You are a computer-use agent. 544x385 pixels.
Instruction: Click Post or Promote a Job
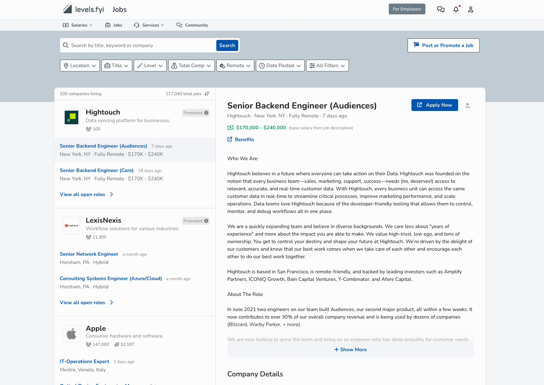(443, 45)
